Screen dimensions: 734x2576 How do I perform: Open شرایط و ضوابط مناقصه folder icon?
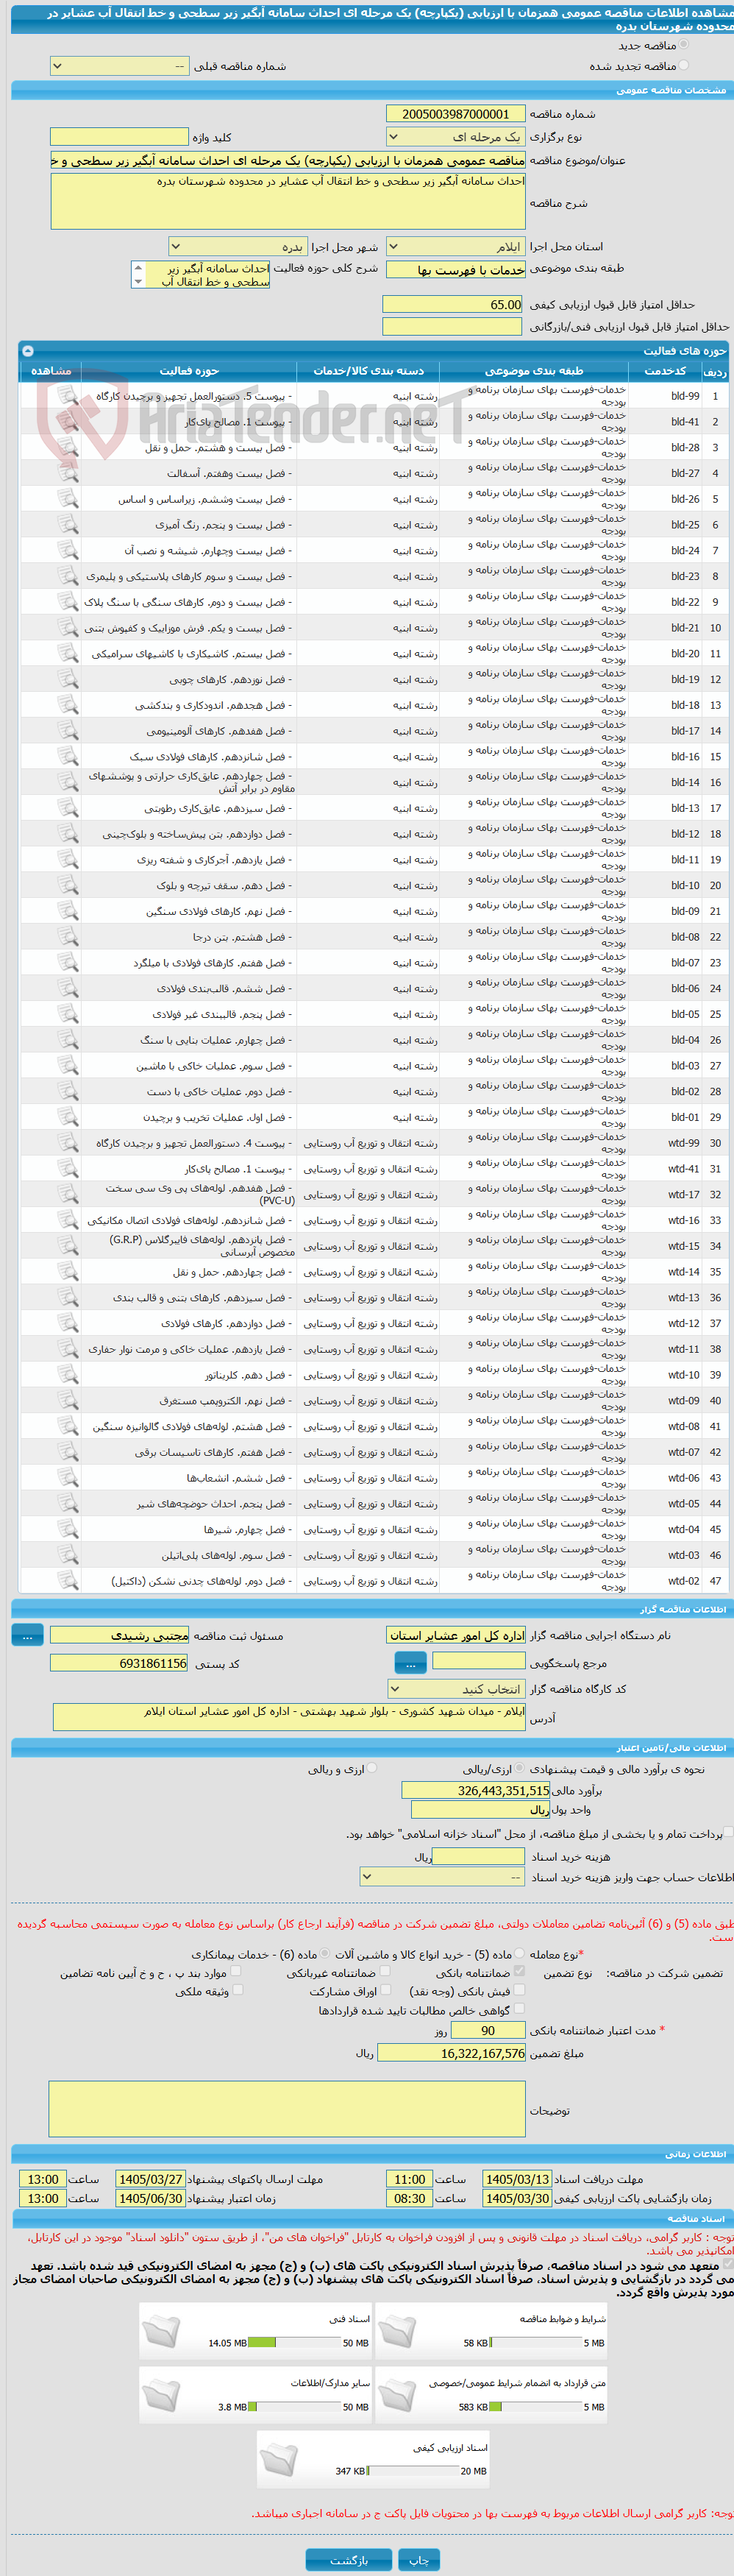coord(396,2332)
